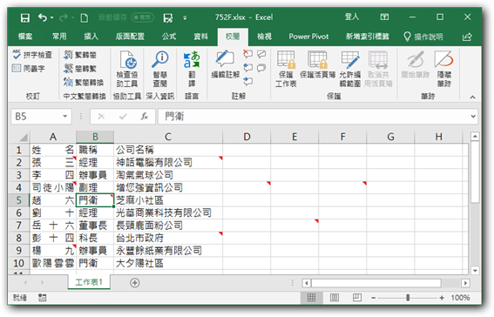
Task: Select column C header
Action: click(x=168, y=137)
